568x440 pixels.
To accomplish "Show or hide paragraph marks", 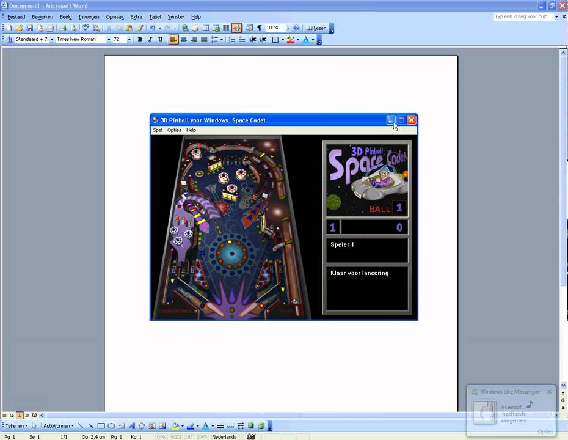I will coord(260,28).
